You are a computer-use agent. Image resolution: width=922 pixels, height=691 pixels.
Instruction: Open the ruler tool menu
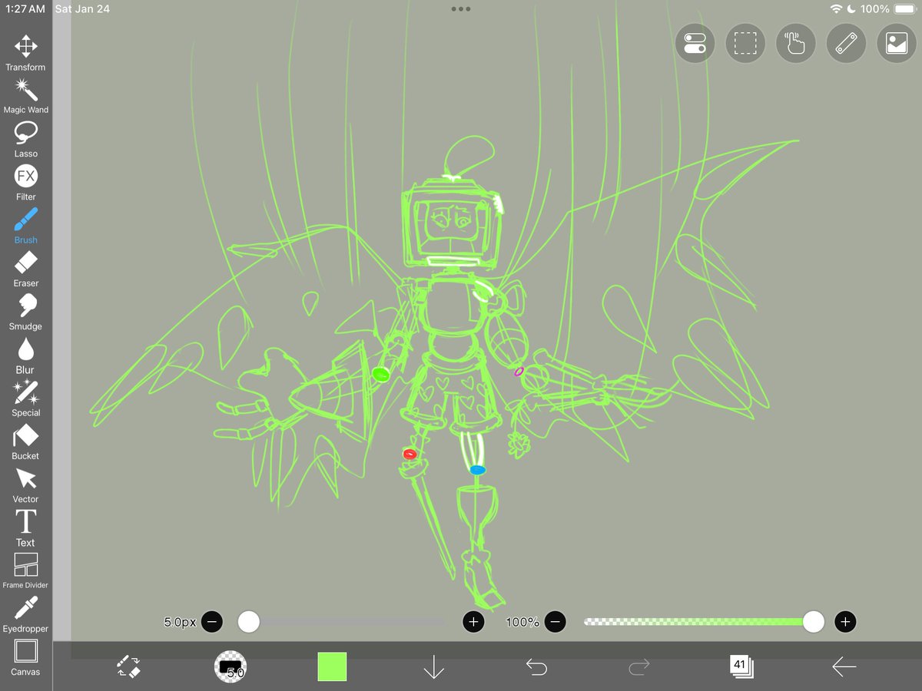pyautogui.click(x=846, y=44)
